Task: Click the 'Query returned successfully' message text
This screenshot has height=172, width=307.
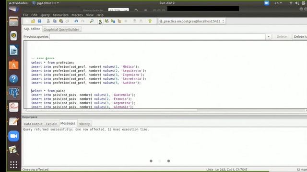Action: tap(86, 129)
